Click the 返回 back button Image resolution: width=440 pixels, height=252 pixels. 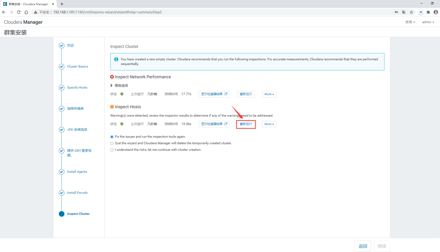pyautogui.click(x=363, y=246)
